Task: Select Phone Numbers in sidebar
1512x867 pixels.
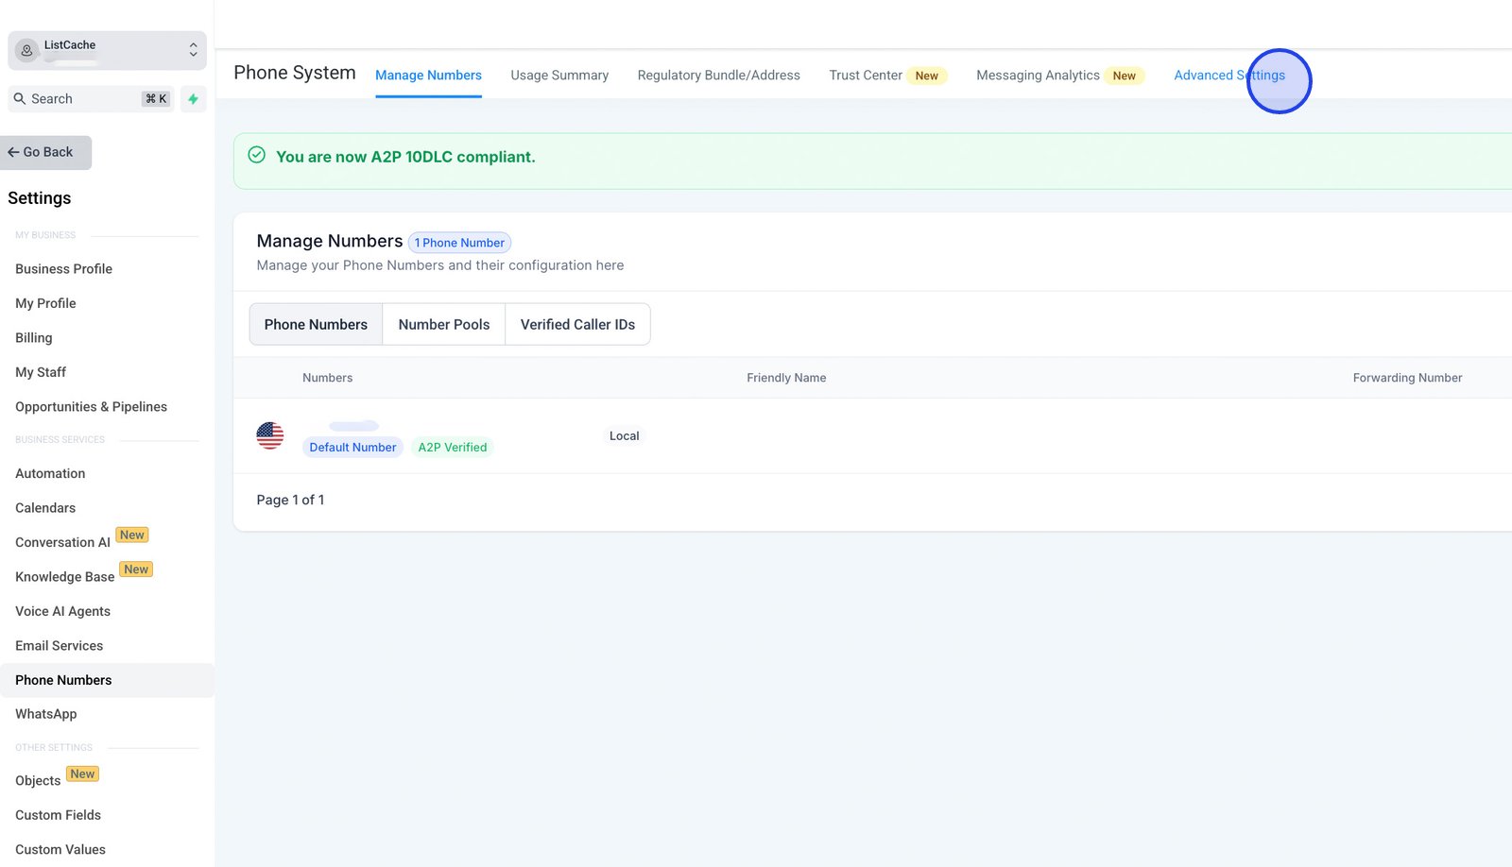Action: [107, 680]
